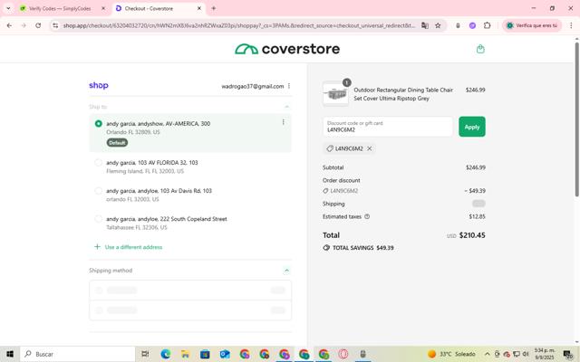Open the Estimated taxes info icon
Viewport: 580px width, 362px height.
367,217
